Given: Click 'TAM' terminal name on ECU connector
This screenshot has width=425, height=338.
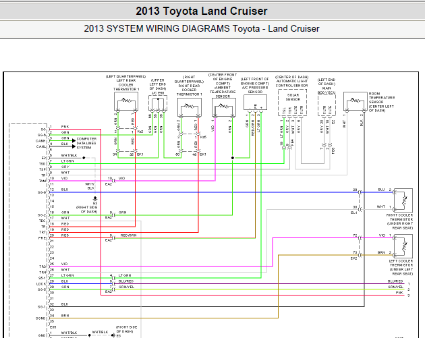Looking at the screenshot, I should click(x=42, y=181).
